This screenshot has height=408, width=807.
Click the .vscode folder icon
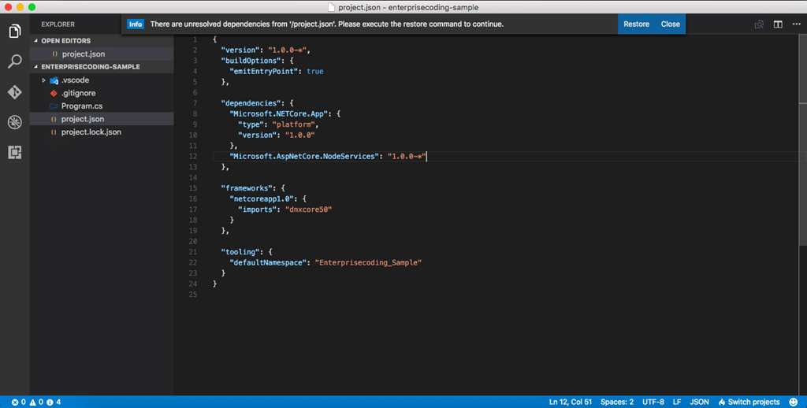(x=54, y=80)
